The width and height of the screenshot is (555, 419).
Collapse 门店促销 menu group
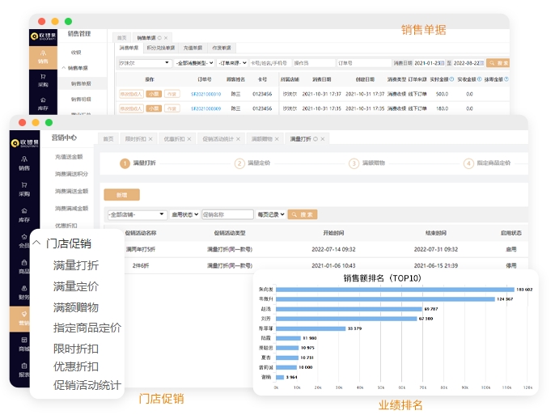(x=36, y=243)
